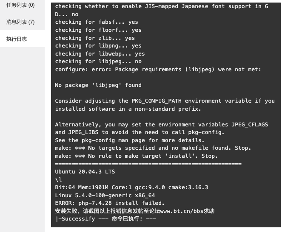Open the 任务列表 (0) tab

pyautogui.click(x=20, y=5)
